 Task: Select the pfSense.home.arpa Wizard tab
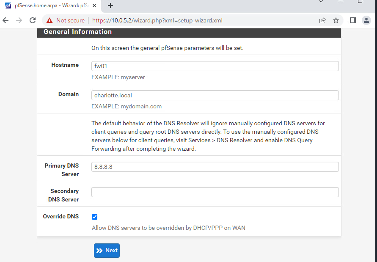point(50,6)
